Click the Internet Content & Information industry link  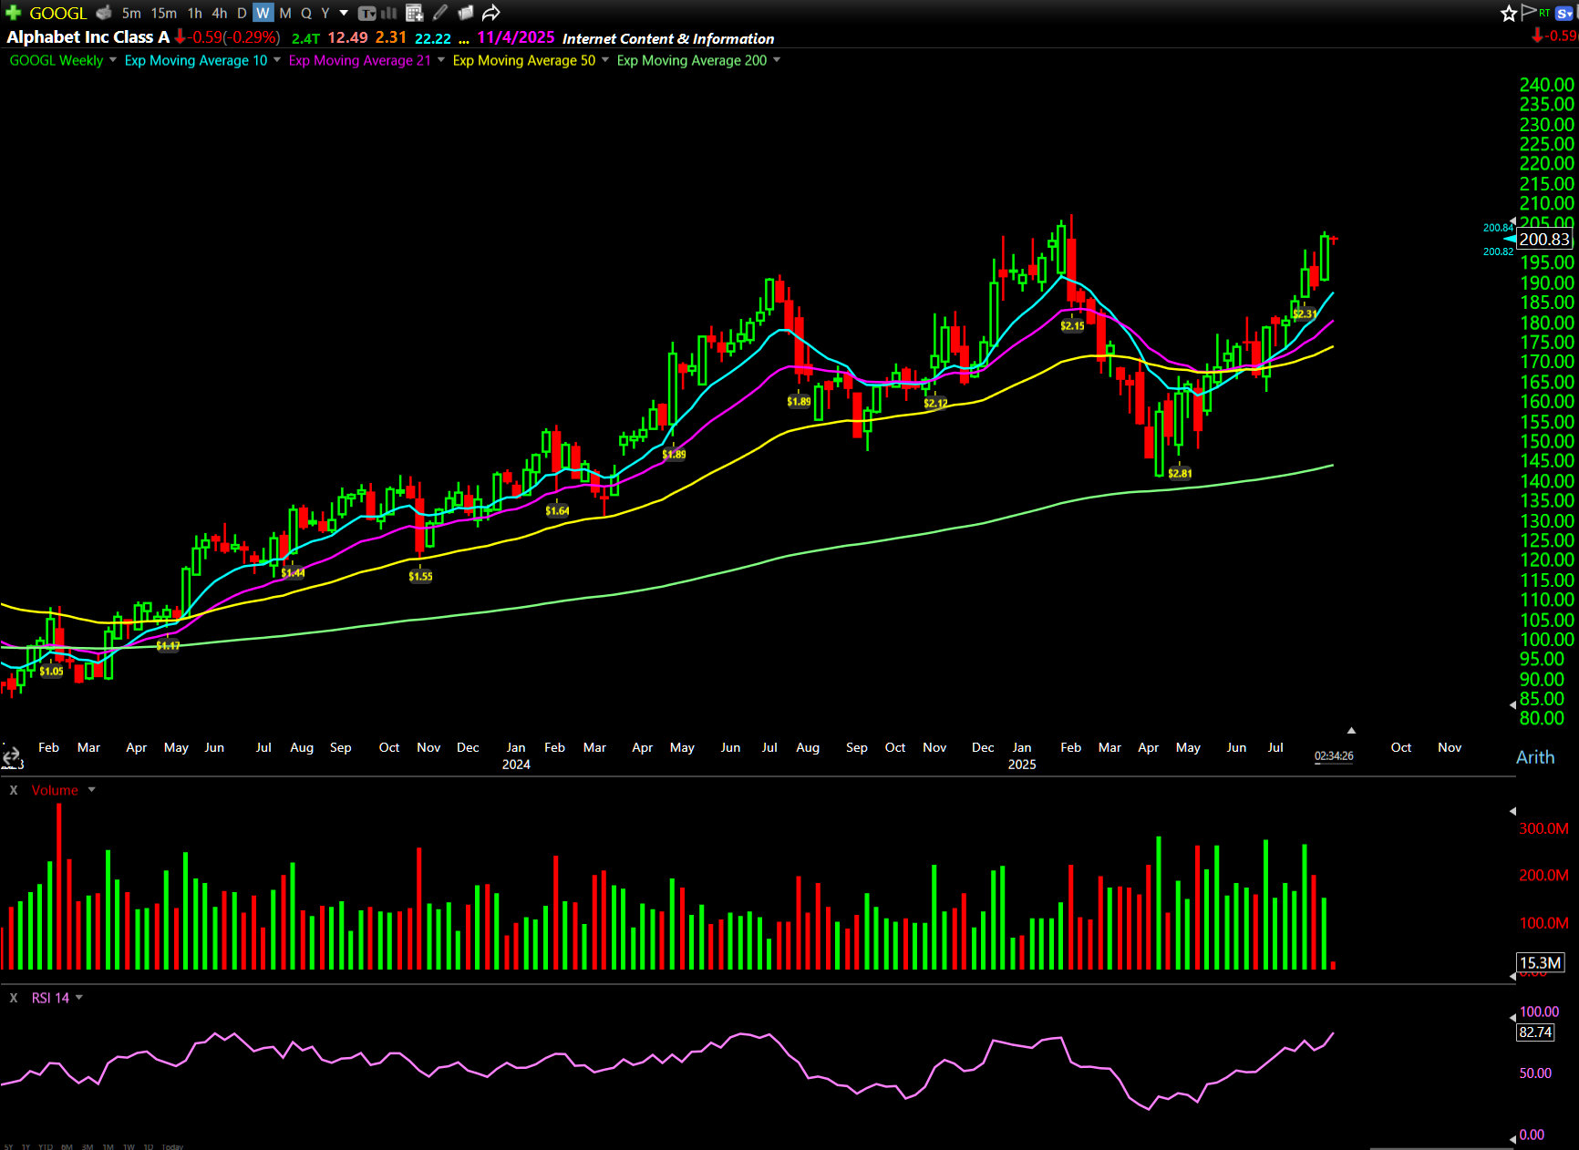[x=668, y=38]
